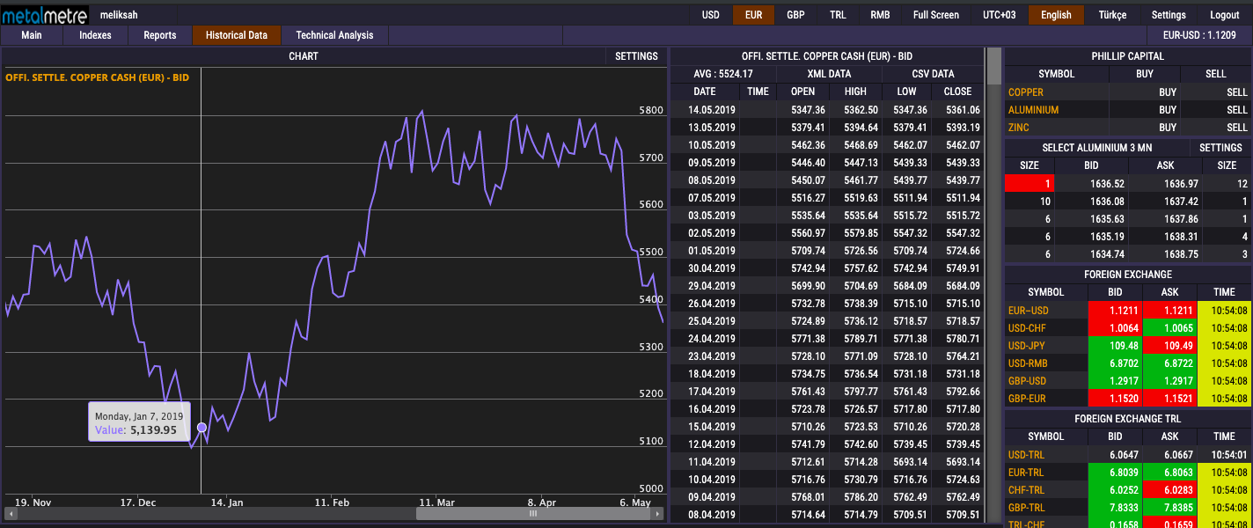The width and height of the screenshot is (1253, 528).
Task: Open Settings in the top navigation bar
Action: click(x=1169, y=15)
